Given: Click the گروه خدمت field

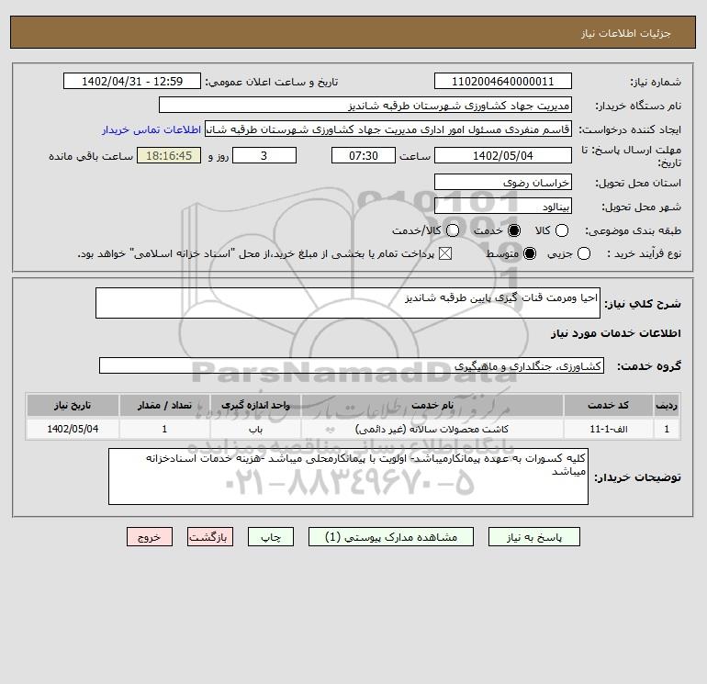Looking at the screenshot, I should click(352, 365).
